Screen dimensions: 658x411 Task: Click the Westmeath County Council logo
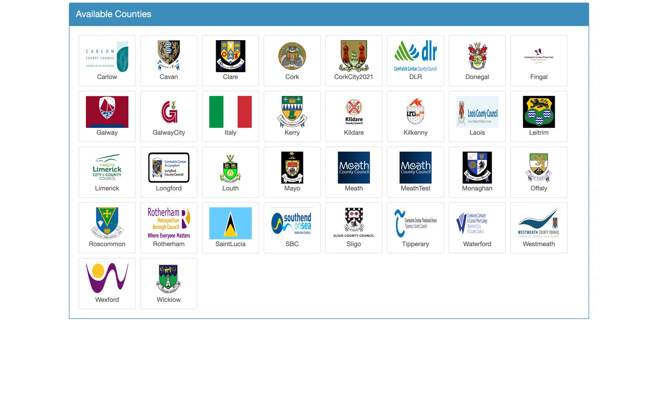pyautogui.click(x=539, y=223)
